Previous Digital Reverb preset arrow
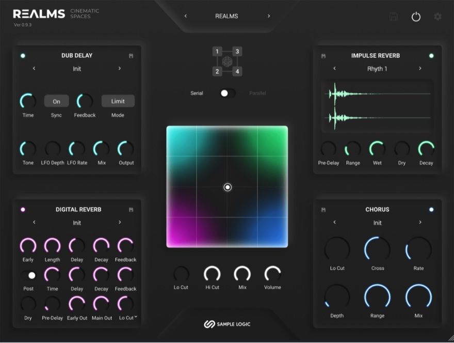Image resolution: width=454 pixels, height=343 pixels. (34, 223)
